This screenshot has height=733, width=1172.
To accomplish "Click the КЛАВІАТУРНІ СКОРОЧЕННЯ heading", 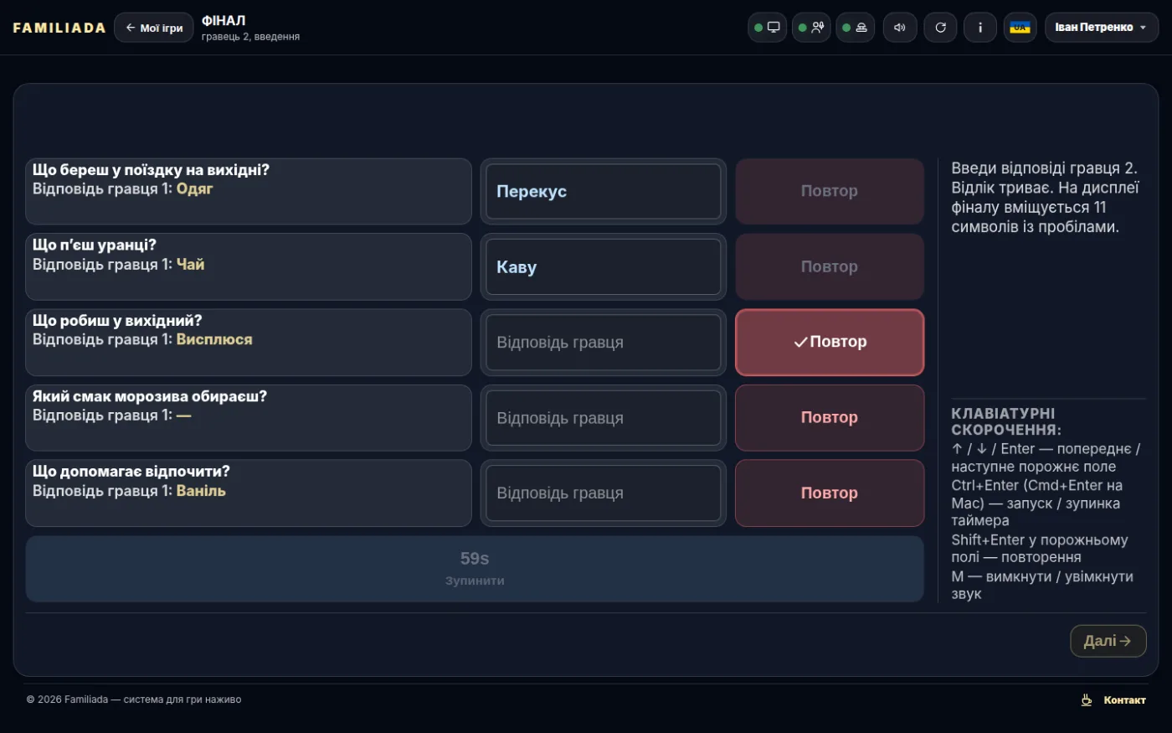I will point(1006,421).
